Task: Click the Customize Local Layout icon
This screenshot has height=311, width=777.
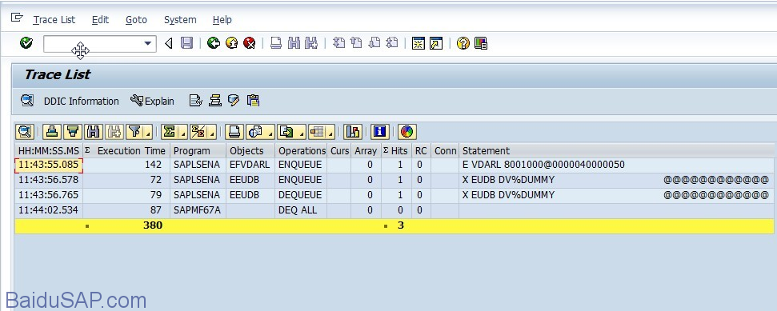Action: pos(481,43)
